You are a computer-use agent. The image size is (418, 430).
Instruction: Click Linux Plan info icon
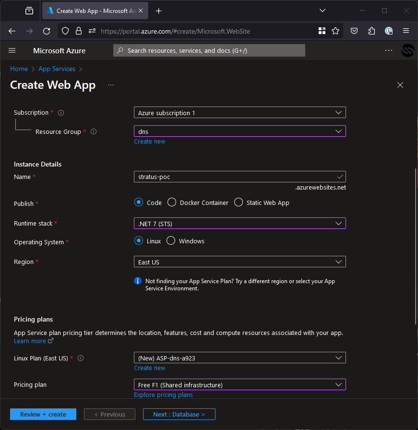81,358
